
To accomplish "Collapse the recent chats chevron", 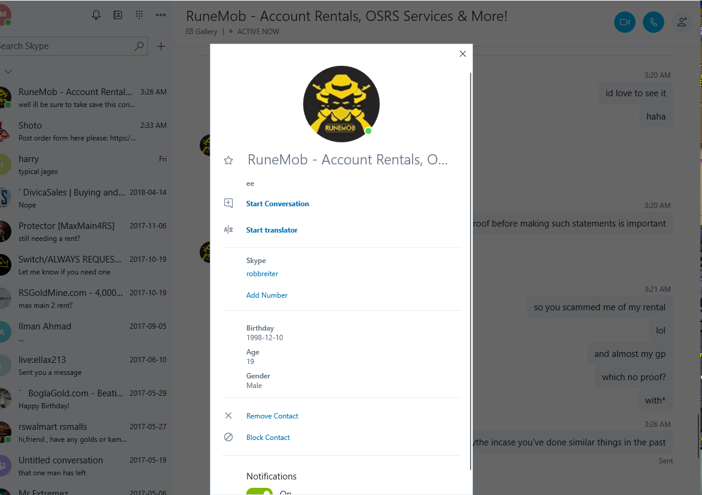I will point(8,71).
